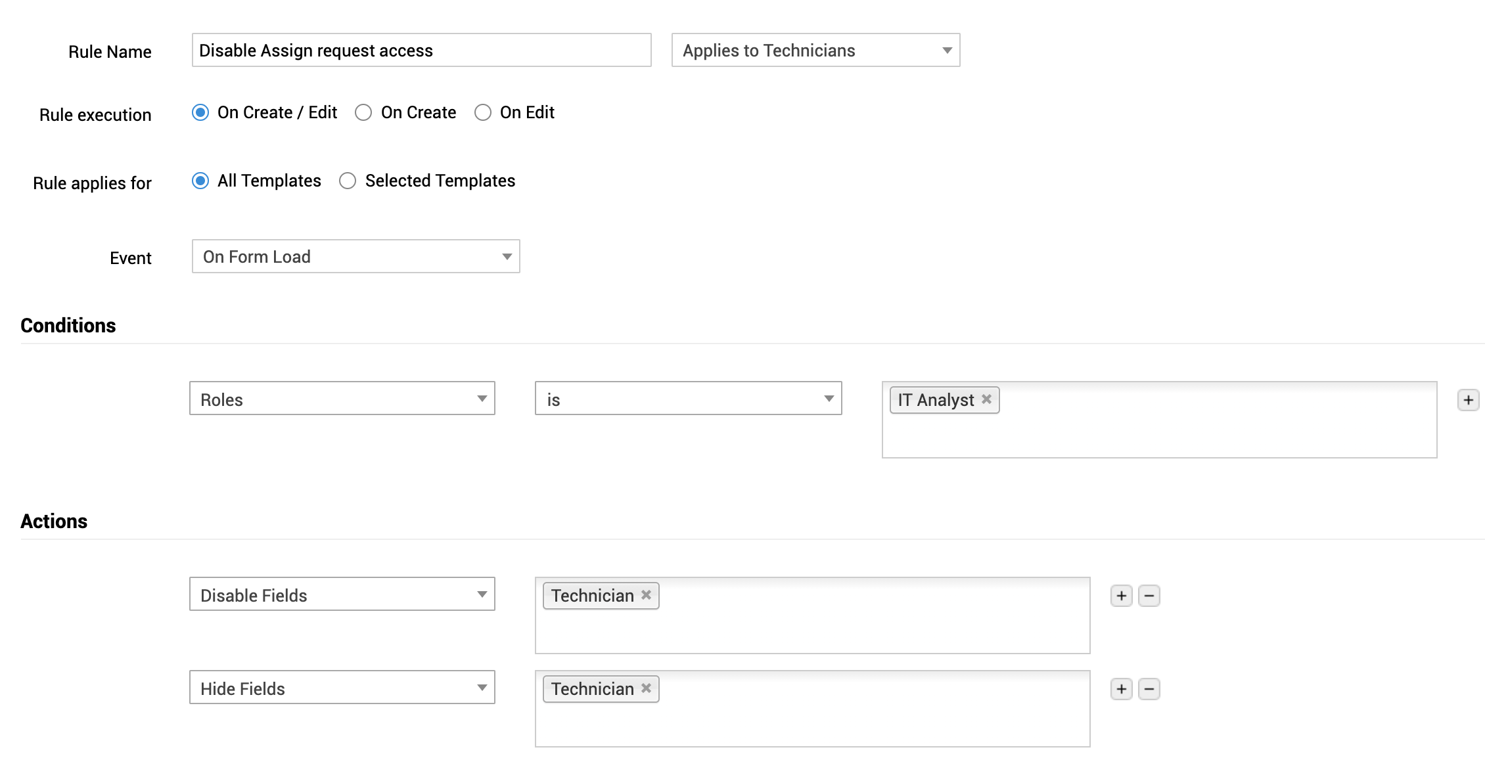Select the On Create radio option
The image size is (1485, 758).
(x=363, y=112)
